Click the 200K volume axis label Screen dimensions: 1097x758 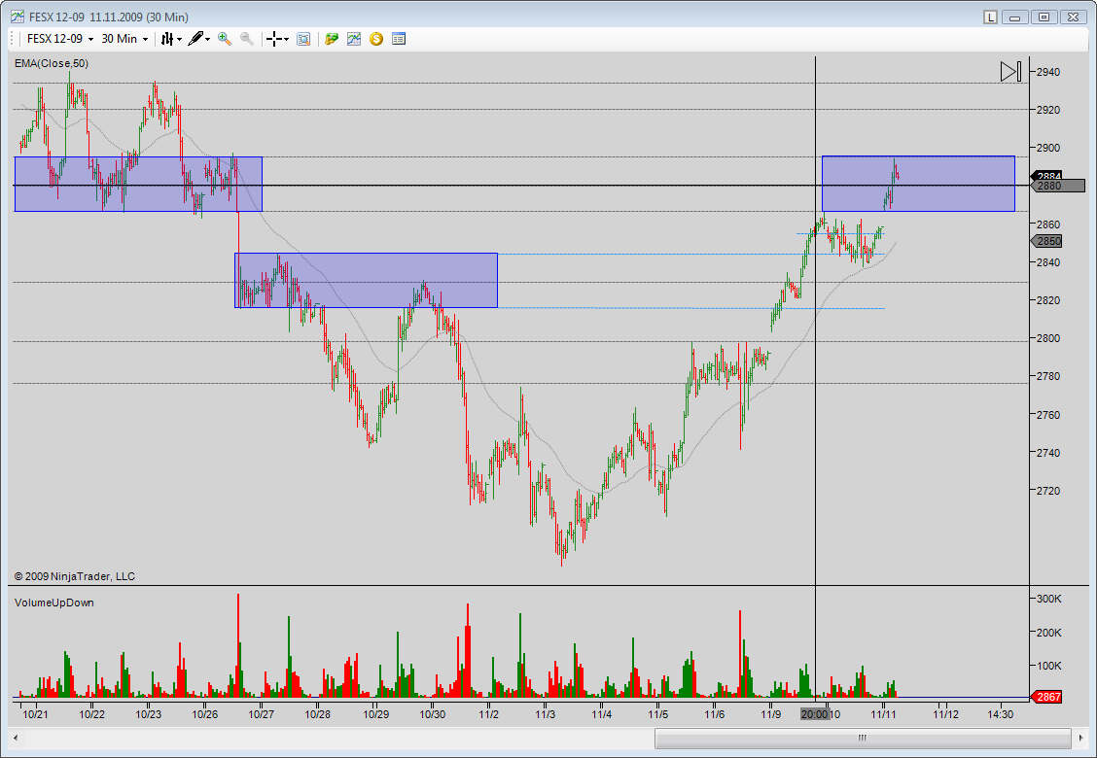[1048, 632]
